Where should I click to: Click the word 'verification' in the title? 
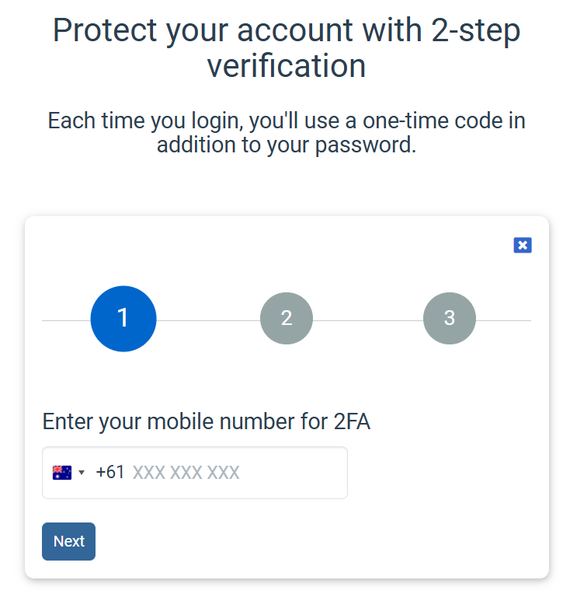pyautogui.click(x=287, y=66)
